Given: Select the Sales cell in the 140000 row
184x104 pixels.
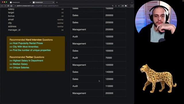Looking at the screenshot, I should 87,72.
